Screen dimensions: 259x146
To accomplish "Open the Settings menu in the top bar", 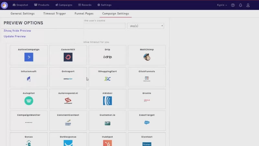I will tap(104, 5).
